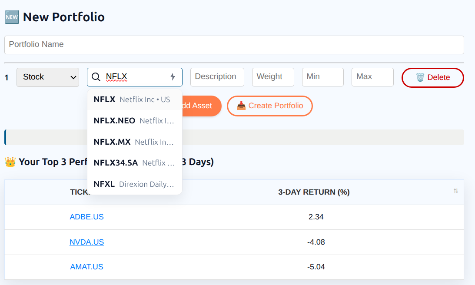Click the 2.34 return value
The height and width of the screenshot is (285, 475).
316,217
